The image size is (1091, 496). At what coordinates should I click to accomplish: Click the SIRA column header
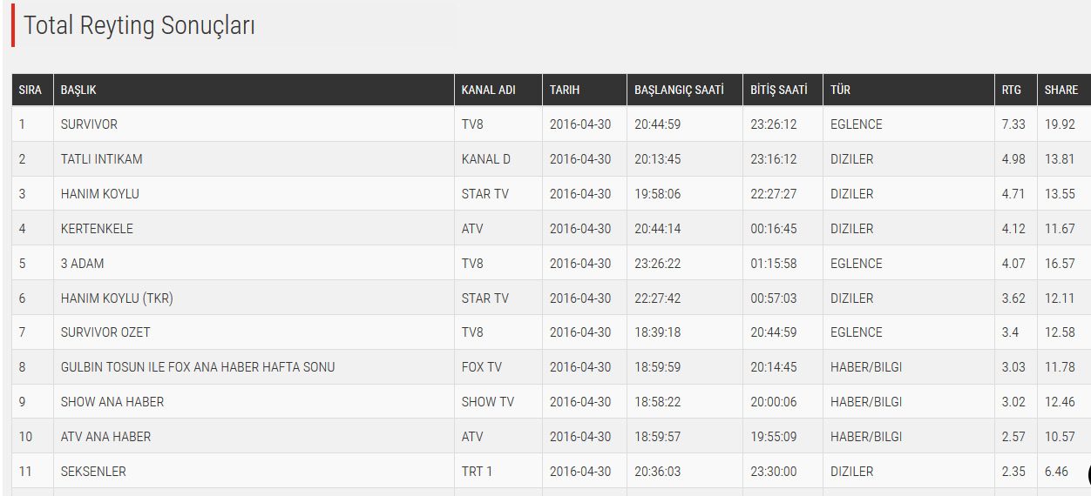point(30,90)
